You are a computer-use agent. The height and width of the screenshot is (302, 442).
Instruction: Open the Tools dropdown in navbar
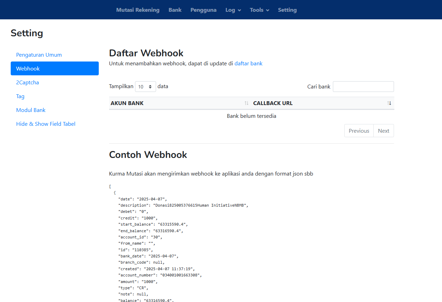click(259, 10)
